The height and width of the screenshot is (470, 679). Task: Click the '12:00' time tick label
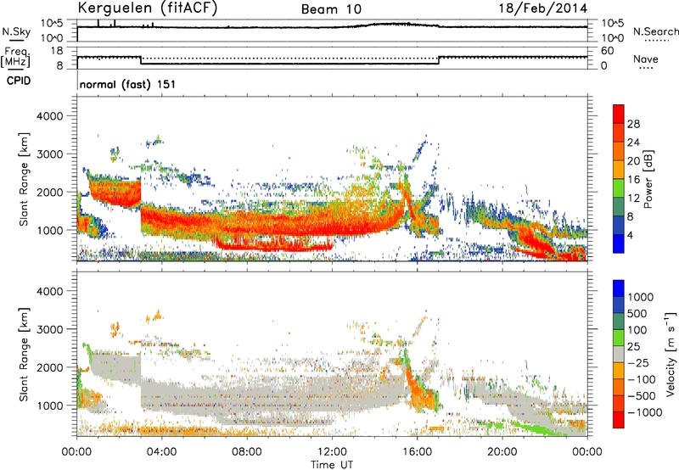point(332,451)
